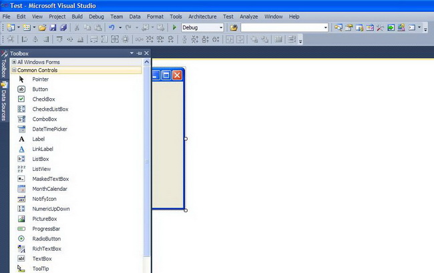Viewport: 434px width, 273px height.
Task: Open Solution Explorer from the toolbar
Action: (x=339, y=27)
